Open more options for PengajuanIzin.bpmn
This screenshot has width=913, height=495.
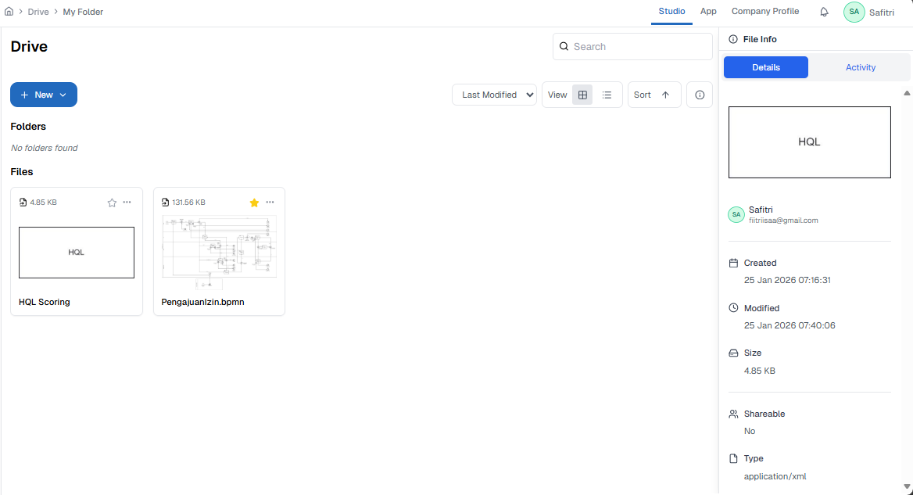pyautogui.click(x=270, y=203)
